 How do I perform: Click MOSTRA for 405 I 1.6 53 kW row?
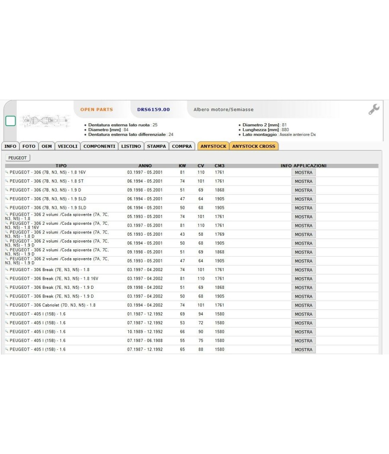coord(303,323)
